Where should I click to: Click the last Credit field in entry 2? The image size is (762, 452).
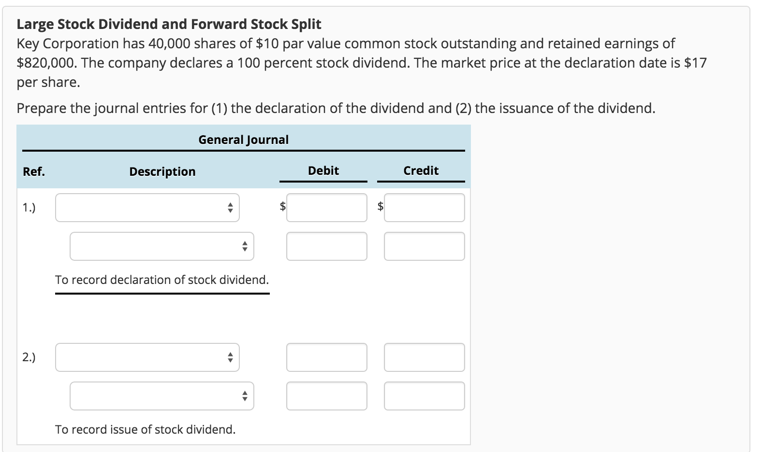pyautogui.click(x=424, y=396)
